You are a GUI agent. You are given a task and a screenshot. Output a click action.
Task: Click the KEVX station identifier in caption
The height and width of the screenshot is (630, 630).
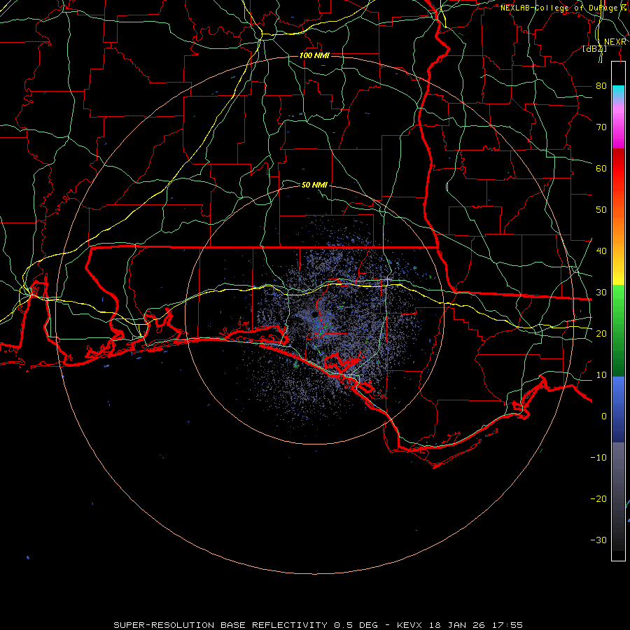tap(409, 625)
